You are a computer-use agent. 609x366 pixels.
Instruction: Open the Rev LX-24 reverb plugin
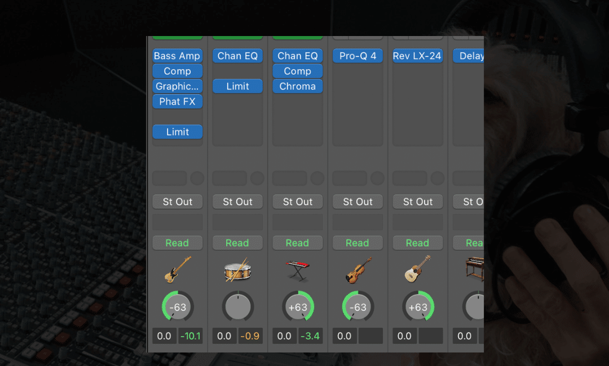[x=418, y=56]
